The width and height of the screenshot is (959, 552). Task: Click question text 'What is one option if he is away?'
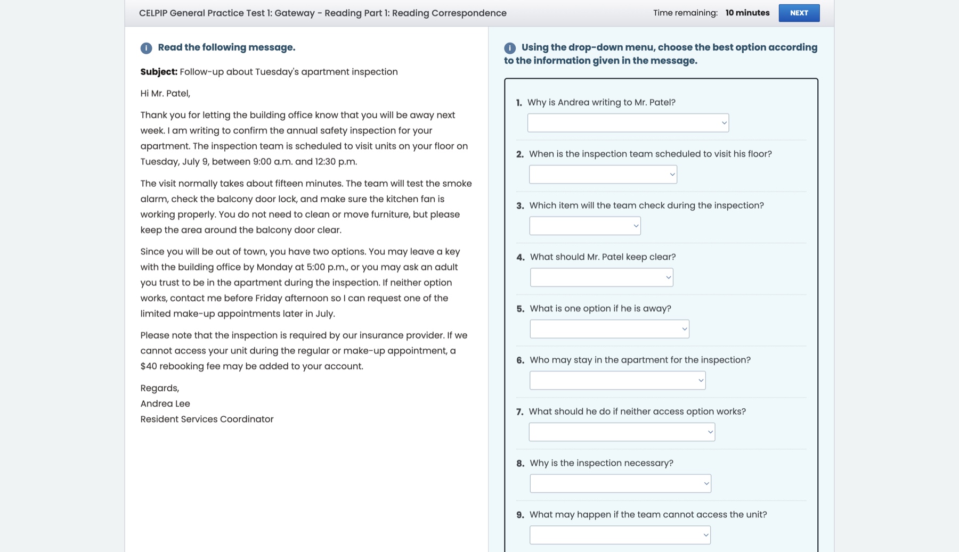pos(600,309)
